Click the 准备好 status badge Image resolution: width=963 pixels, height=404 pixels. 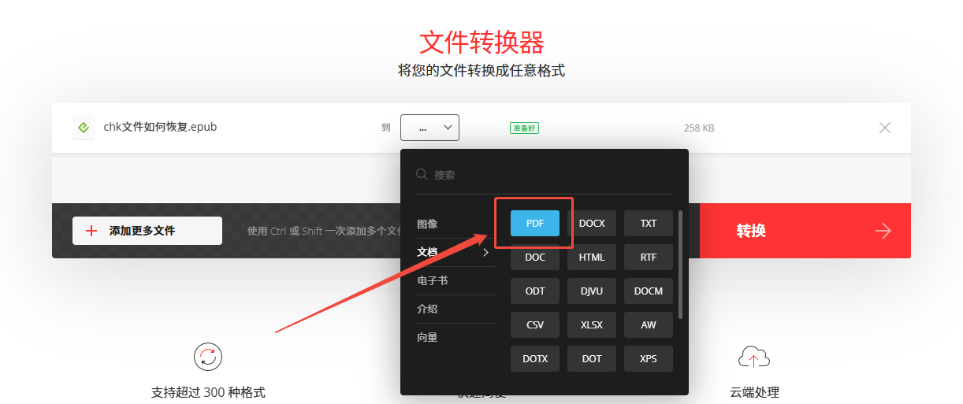pos(524,128)
